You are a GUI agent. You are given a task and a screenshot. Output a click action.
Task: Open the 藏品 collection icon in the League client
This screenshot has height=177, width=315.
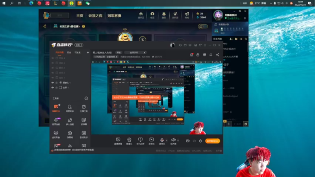(x=164, y=15)
